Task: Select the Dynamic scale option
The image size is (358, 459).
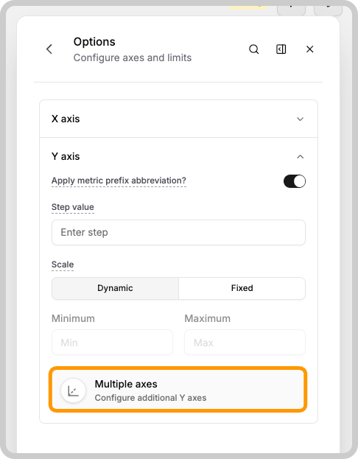Action: (x=116, y=288)
